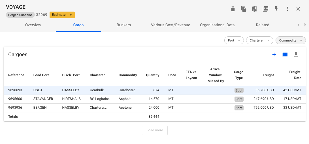309x144 pixels.
Task: Open the Charterer filter dropdown
Action: [259, 40]
